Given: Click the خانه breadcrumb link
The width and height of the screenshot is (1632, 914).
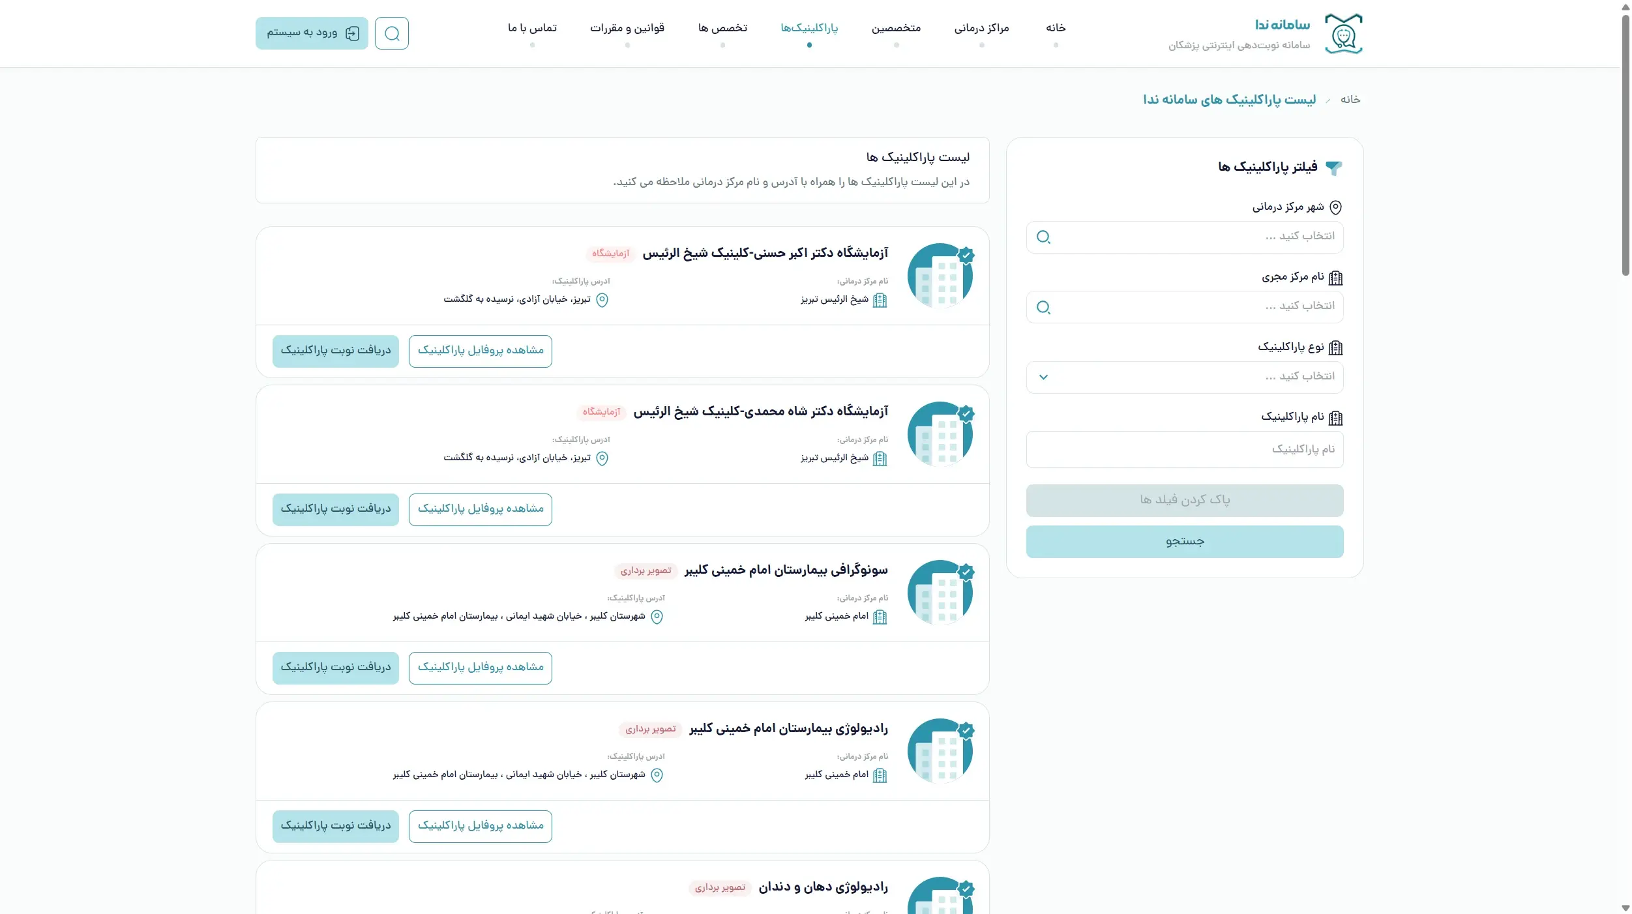Looking at the screenshot, I should 1350,100.
